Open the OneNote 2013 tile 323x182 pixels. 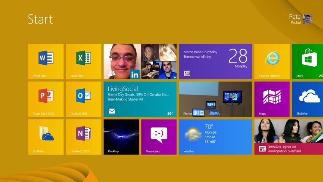83,137
